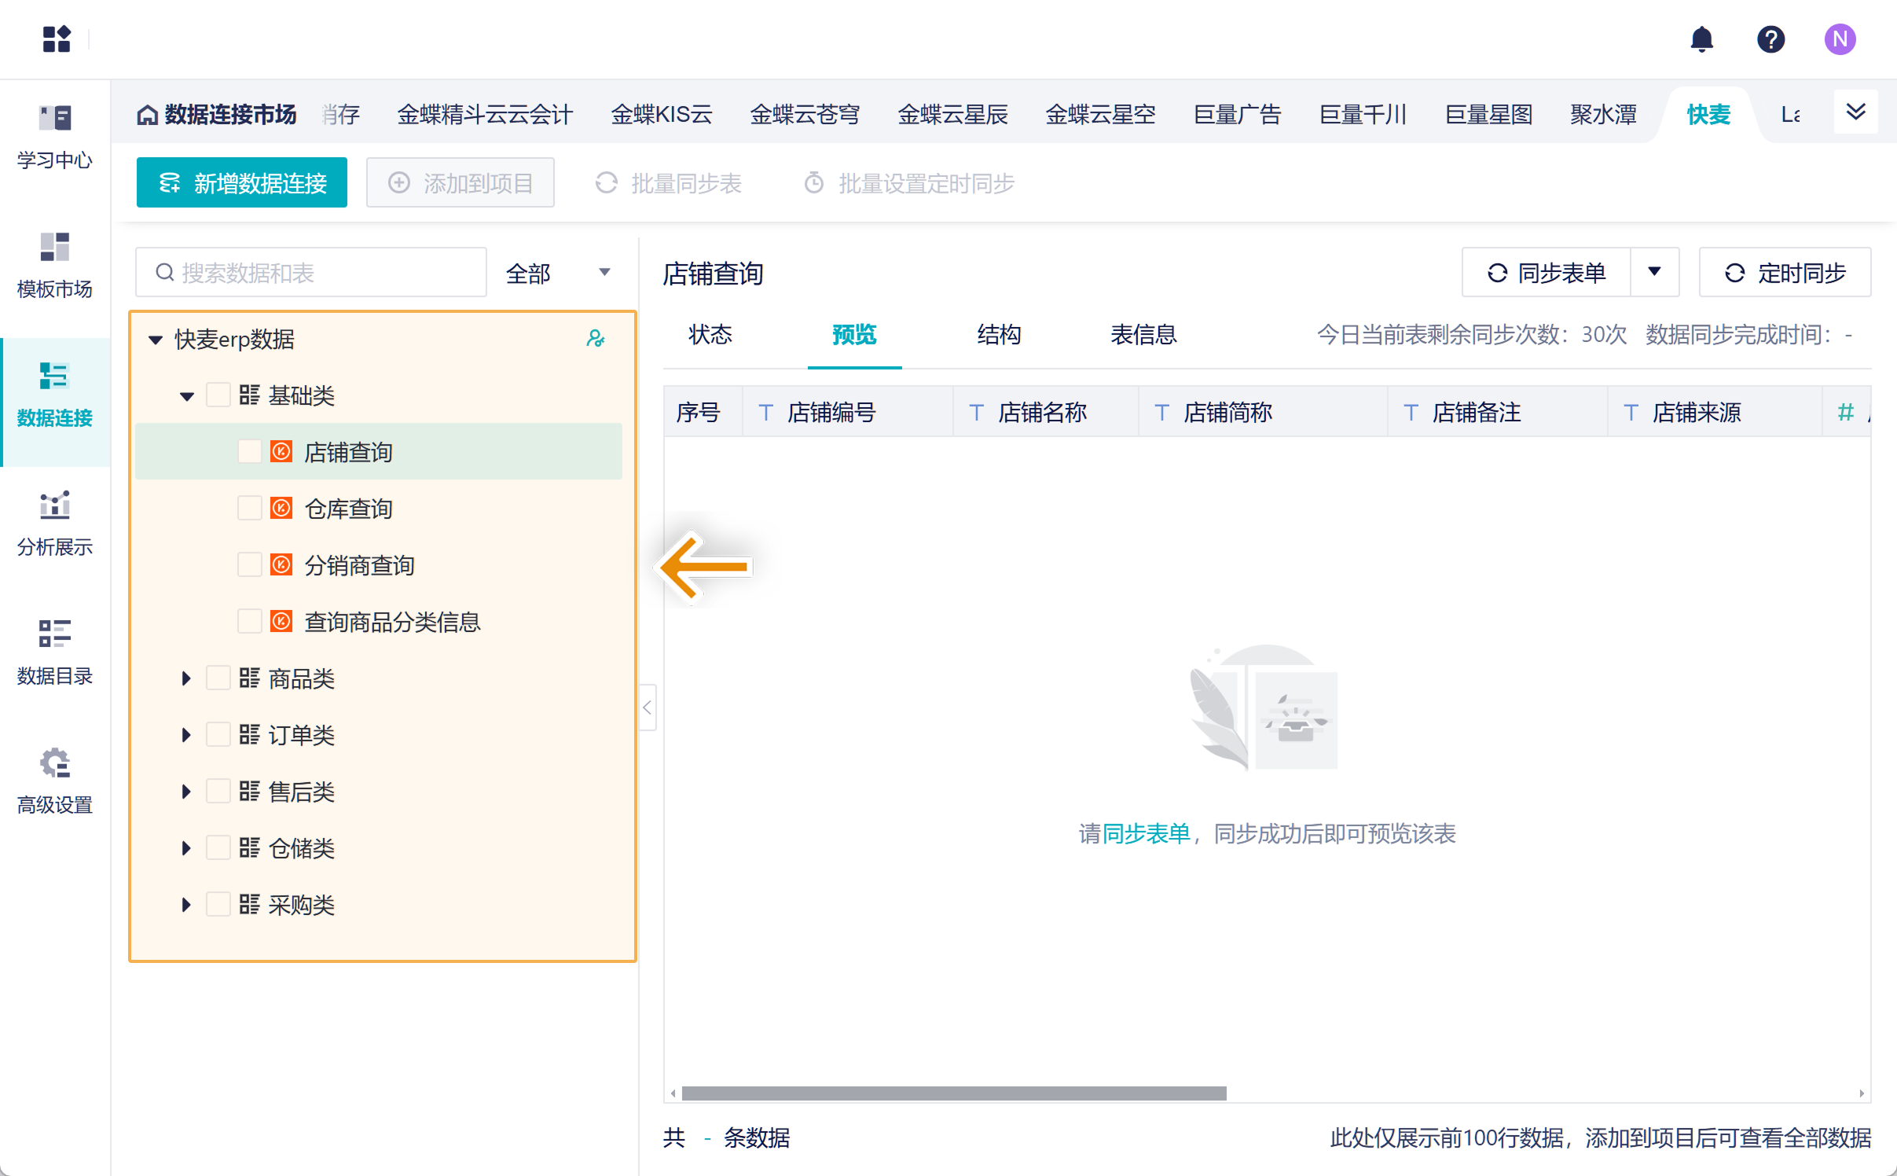
Task: Open the 全部 filter dropdown
Action: click(x=557, y=273)
